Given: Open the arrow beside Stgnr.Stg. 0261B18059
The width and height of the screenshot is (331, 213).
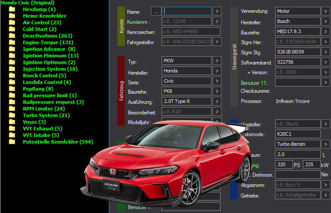Looking at the screenshot, I should tap(326, 52).
